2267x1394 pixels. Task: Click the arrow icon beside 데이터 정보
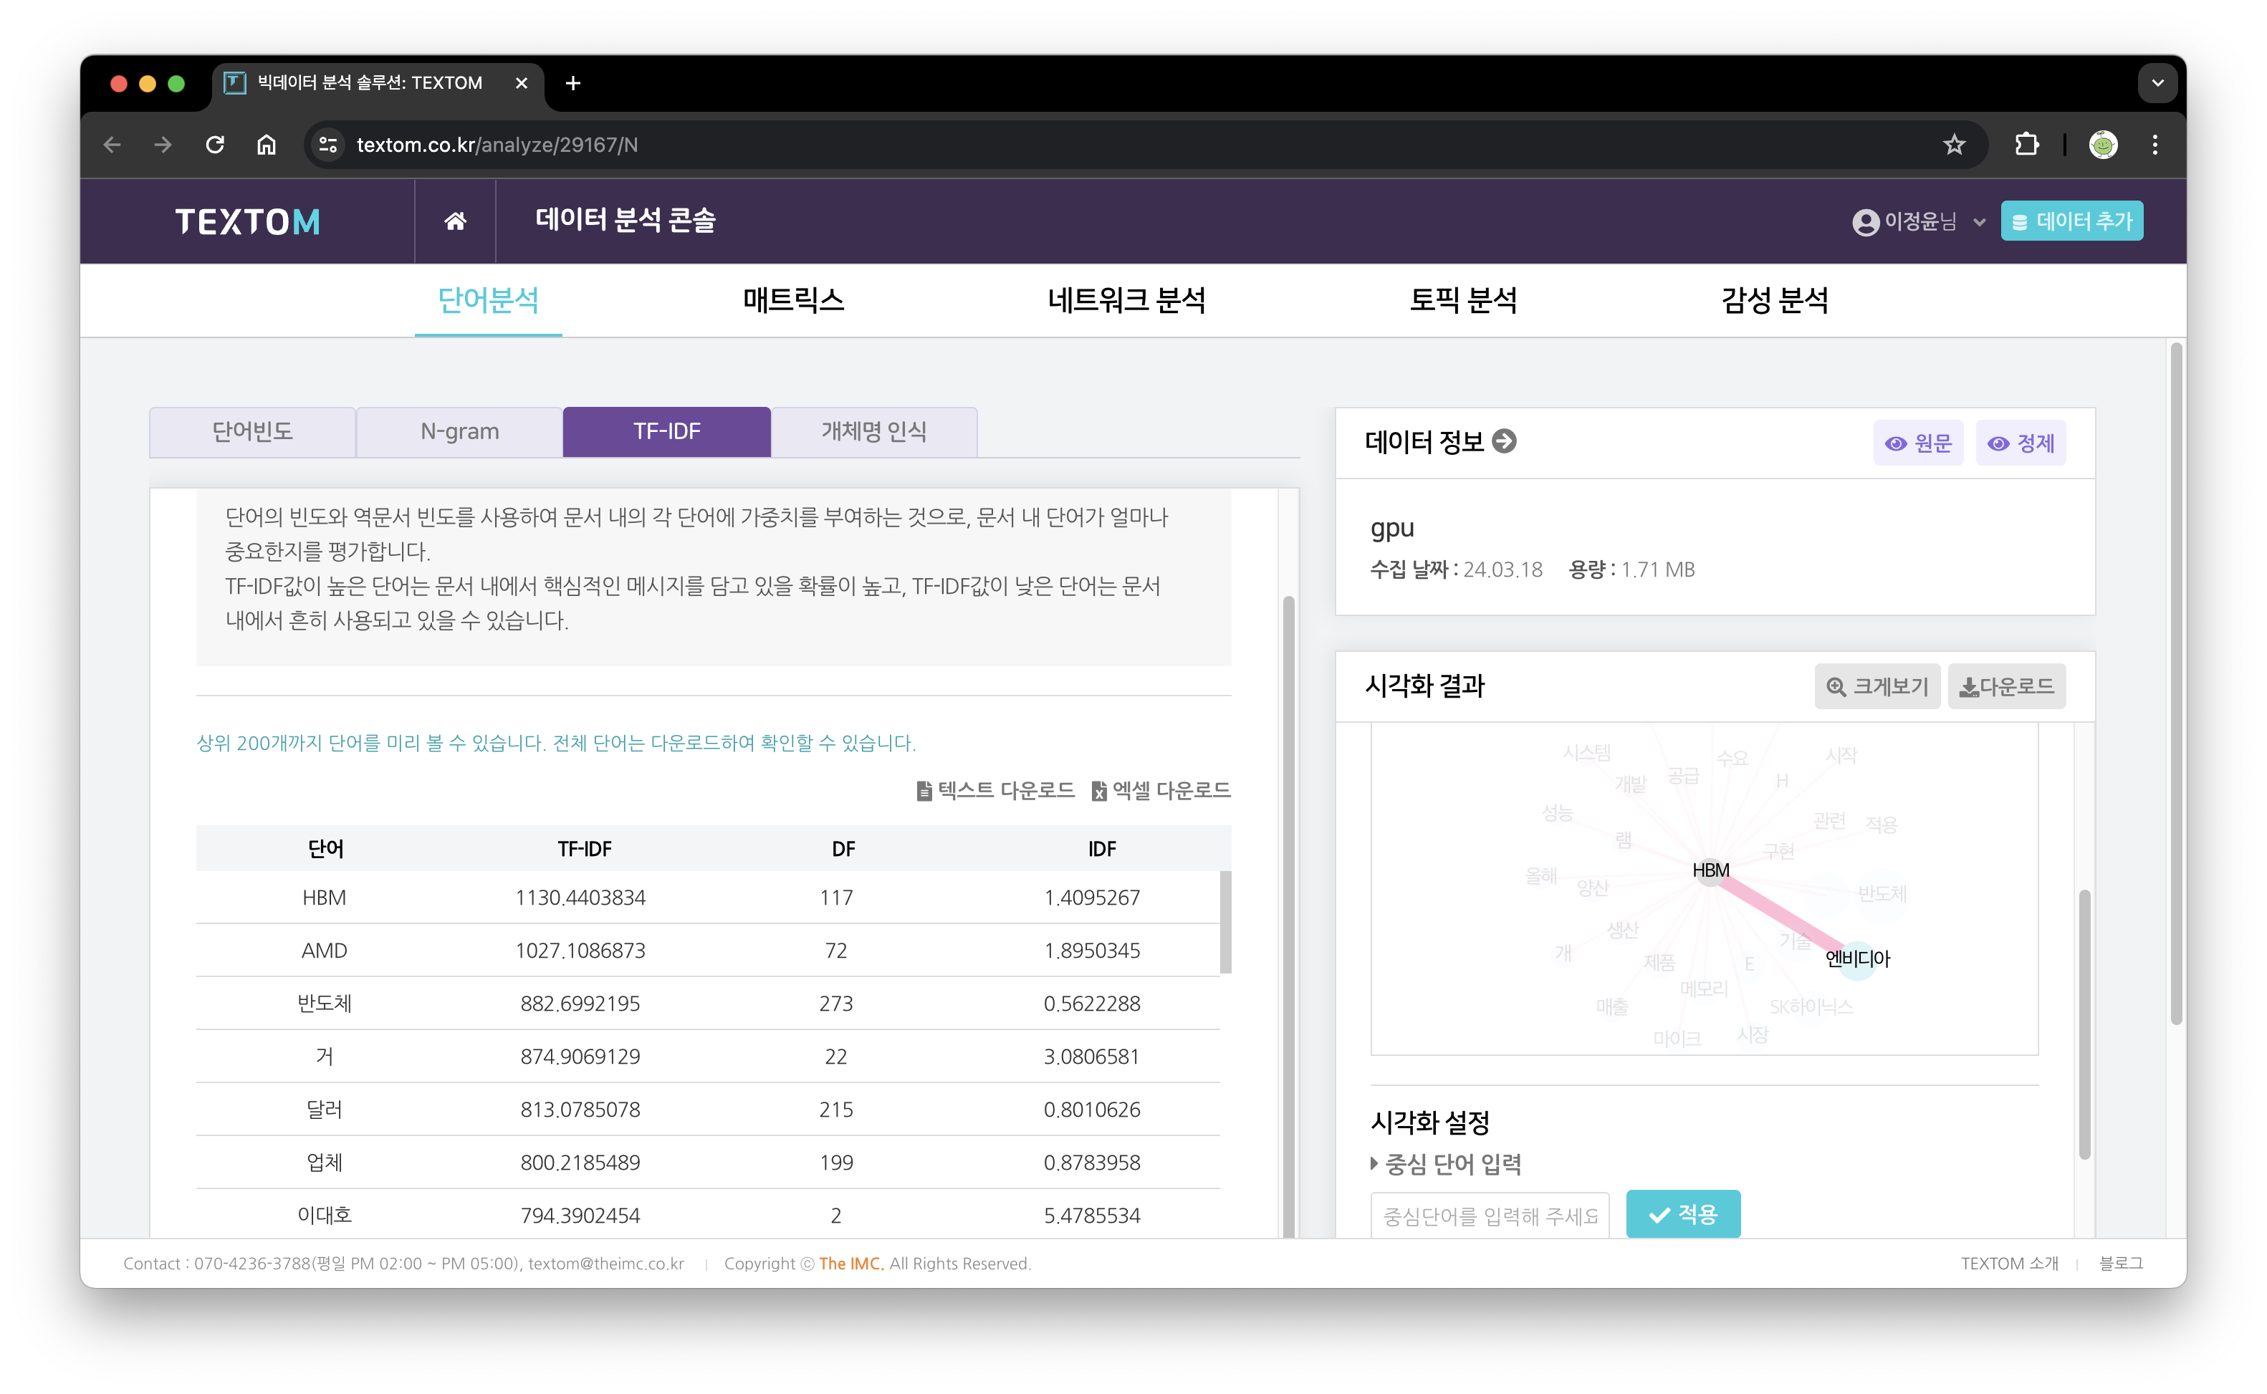click(x=1504, y=441)
